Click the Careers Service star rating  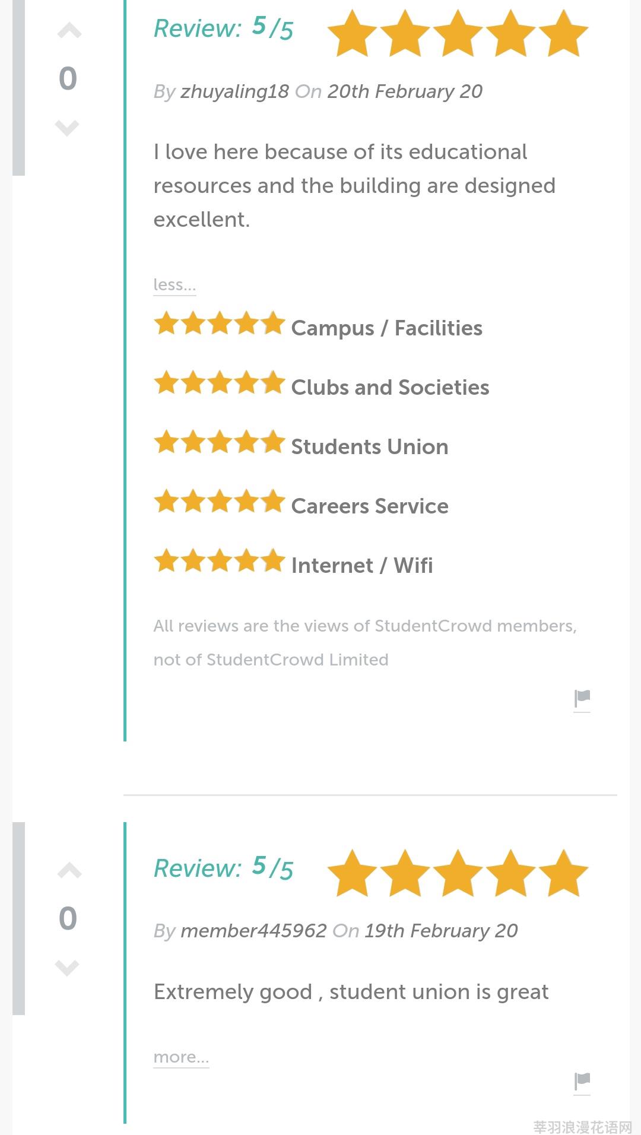(220, 502)
